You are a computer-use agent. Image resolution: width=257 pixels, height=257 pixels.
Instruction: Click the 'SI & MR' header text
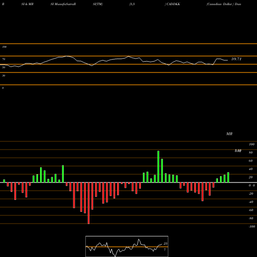tap(27, 4)
